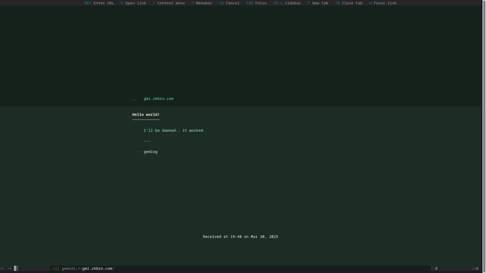The height and width of the screenshot is (273, 486).
Task: Open the Context menu shortcut hint
Action: [x=169, y=3]
